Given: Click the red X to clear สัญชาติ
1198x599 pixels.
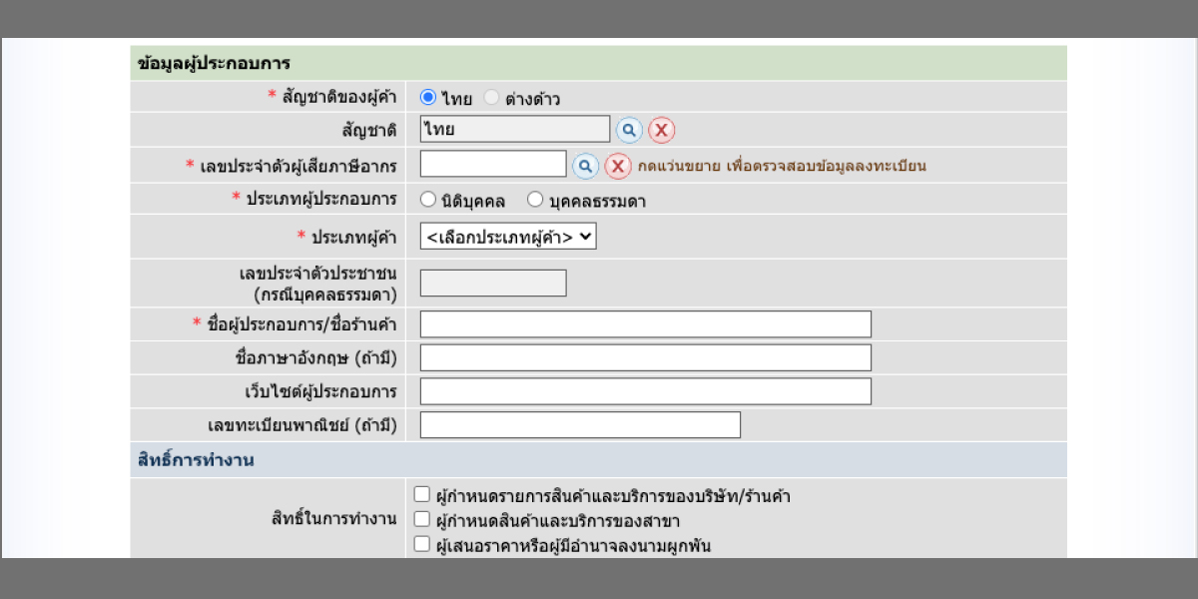Looking at the screenshot, I should point(659,128).
